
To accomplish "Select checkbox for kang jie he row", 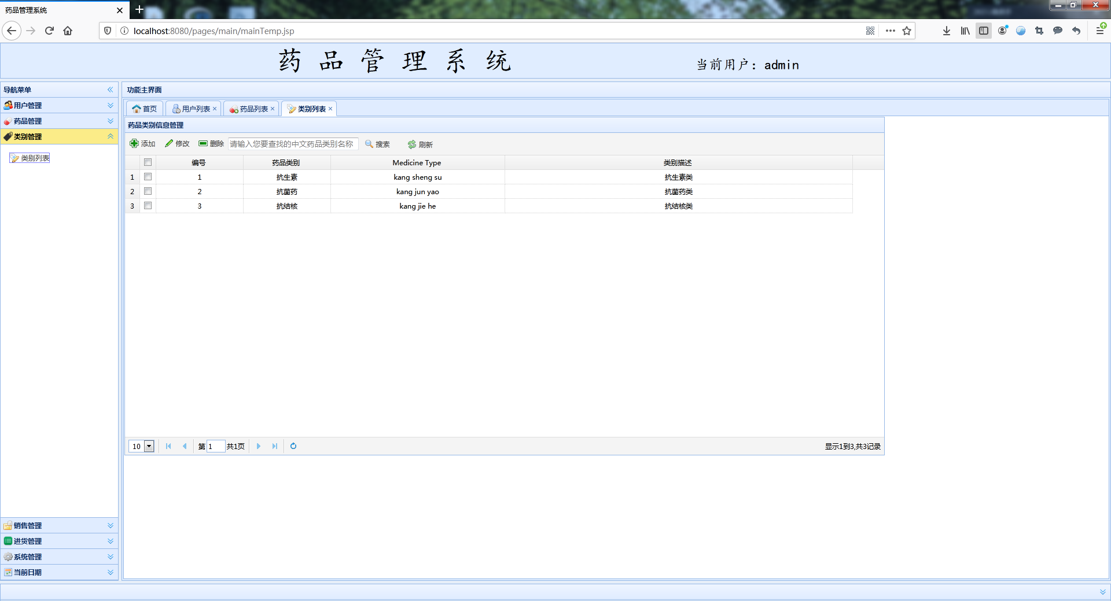I will point(148,206).
